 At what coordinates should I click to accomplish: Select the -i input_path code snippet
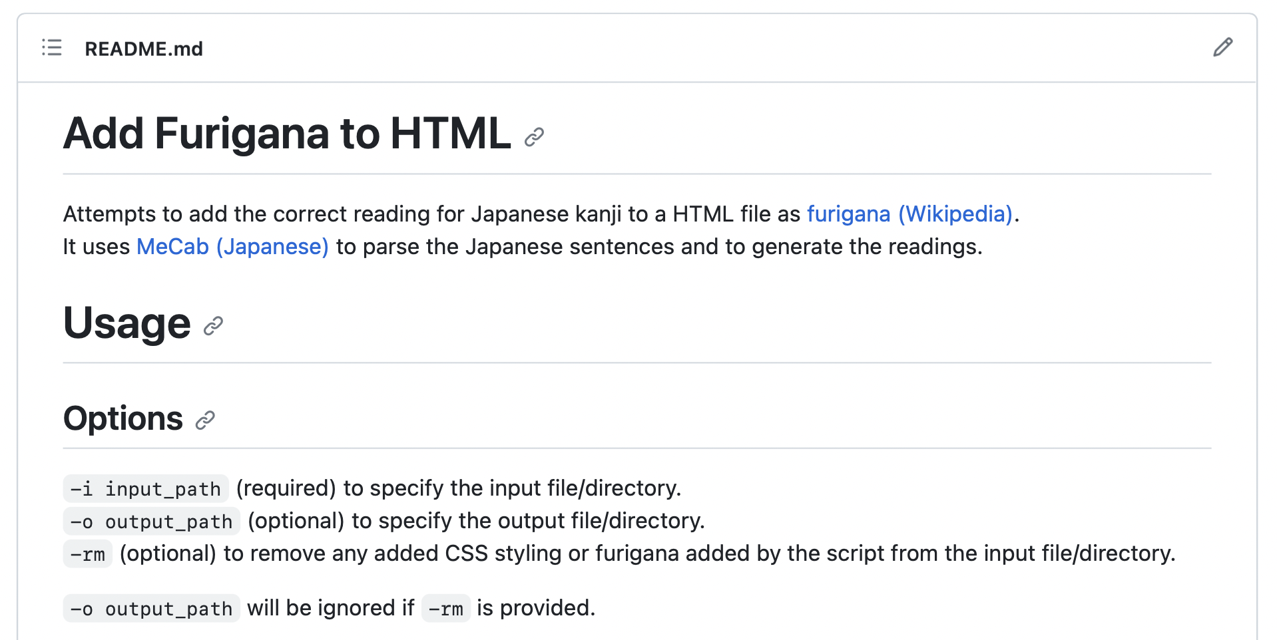click(145, 488)
